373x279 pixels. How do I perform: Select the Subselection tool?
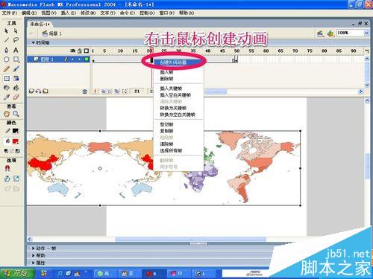click(16, 31)
